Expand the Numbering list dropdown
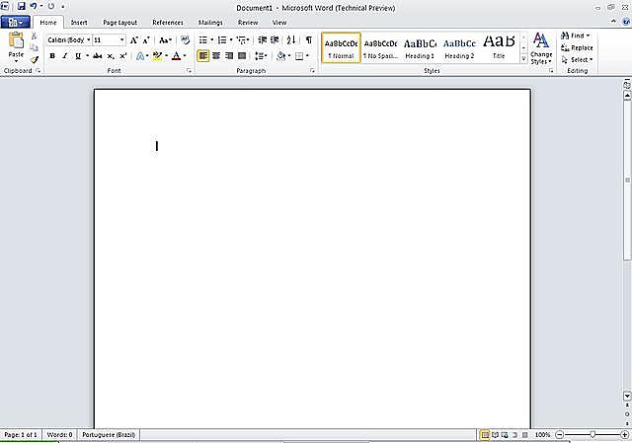 coord(231,39)
